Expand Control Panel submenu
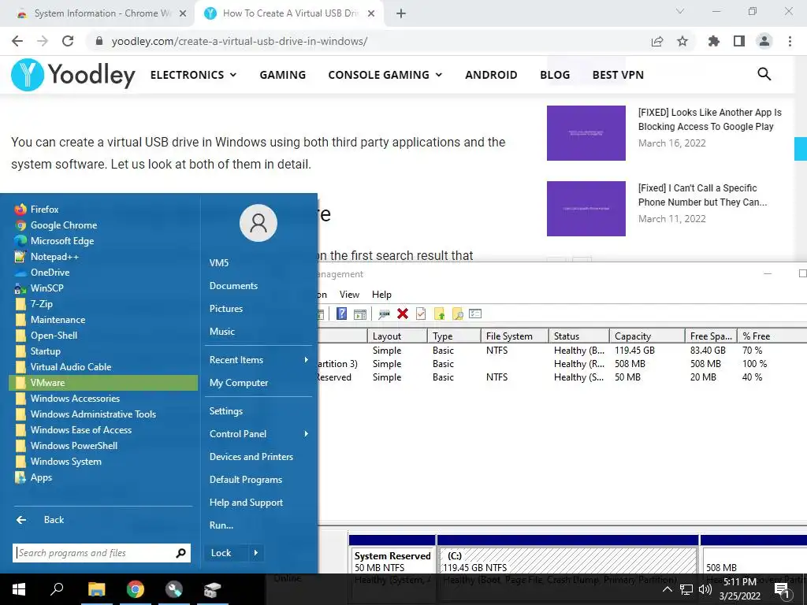Screen dimensions: 807x605 click(258, 434)
